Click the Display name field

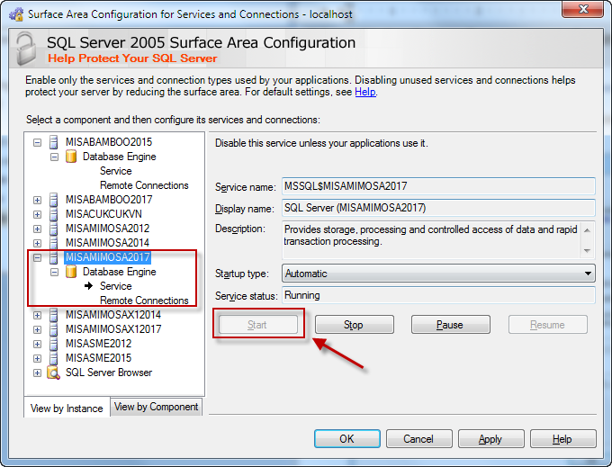pyautogui.click(x=438, y=208)
